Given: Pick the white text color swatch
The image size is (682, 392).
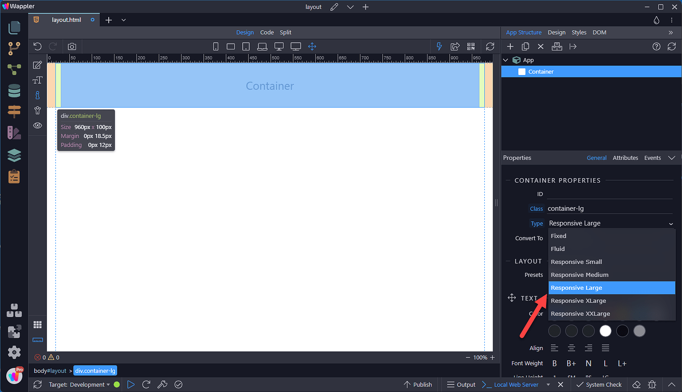Looking at the screenshot, I should (605, 331).
